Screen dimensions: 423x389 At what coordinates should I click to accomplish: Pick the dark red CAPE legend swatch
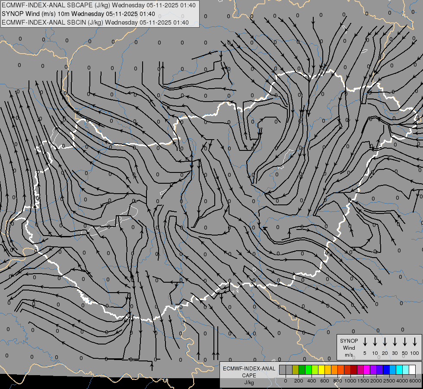[x=354, y=370]
